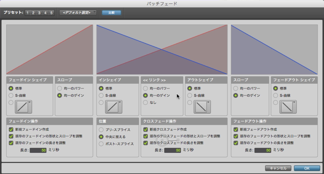Viewport: 324px width, 174px height.
Task: Click the crossfade curve preview graph
Action: coord(162,49)
